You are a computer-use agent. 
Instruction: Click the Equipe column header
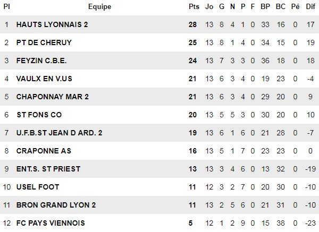coord(100,7)
